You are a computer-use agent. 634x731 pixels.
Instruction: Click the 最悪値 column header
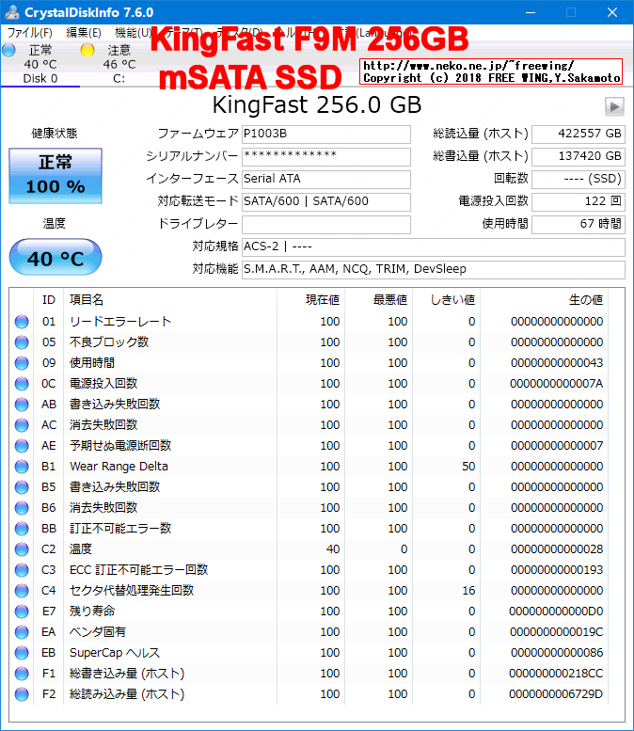(378, 300)
